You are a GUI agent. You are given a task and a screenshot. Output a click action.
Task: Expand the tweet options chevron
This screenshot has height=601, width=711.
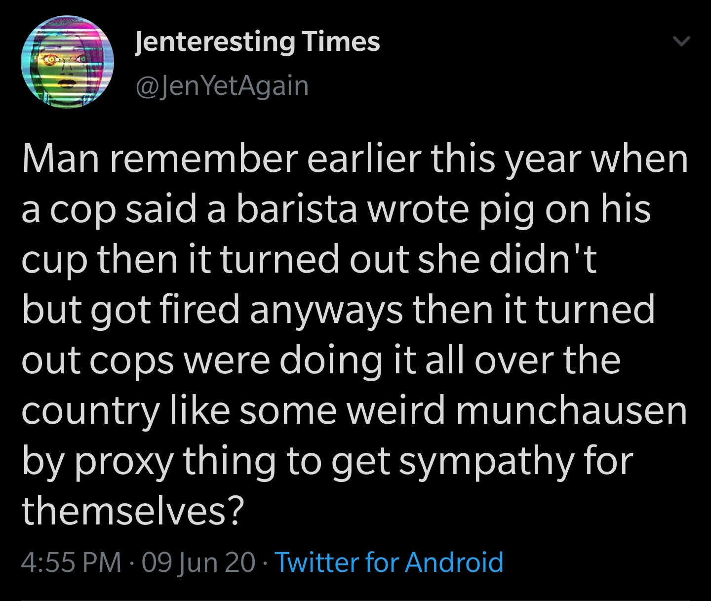coord(681,42)
